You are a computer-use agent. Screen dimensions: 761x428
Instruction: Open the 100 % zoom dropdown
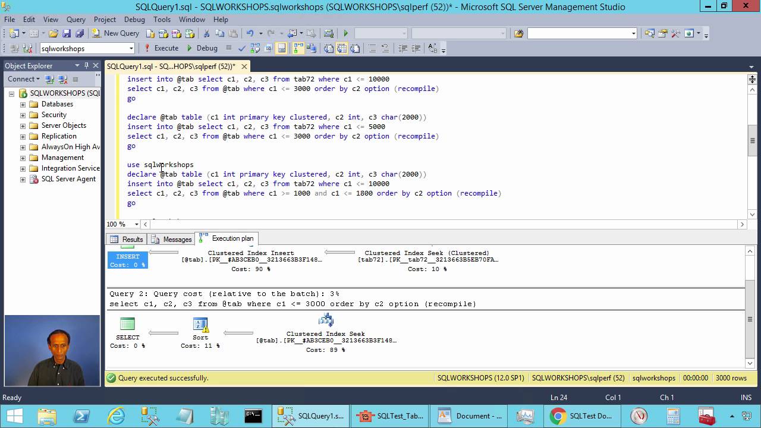click(x=137, y=224)
